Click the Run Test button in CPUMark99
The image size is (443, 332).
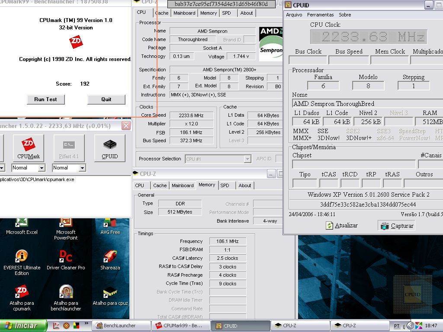pos(46,99)
